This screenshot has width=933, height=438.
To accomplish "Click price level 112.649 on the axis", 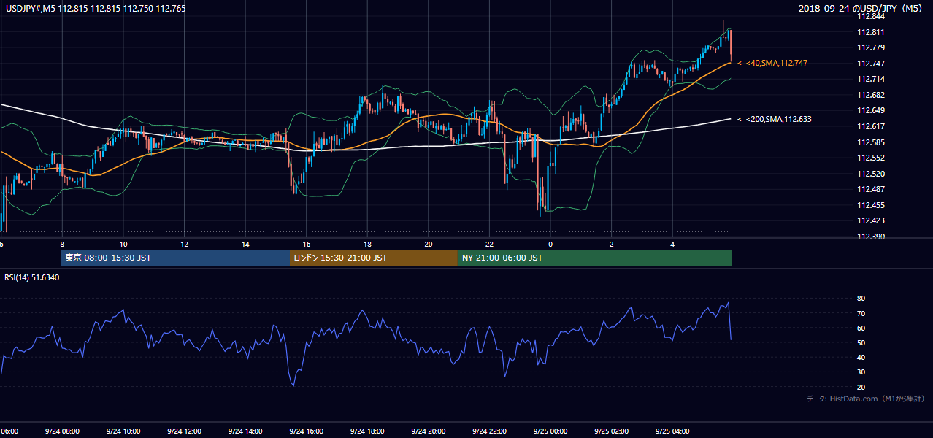I will click(872, 110).
